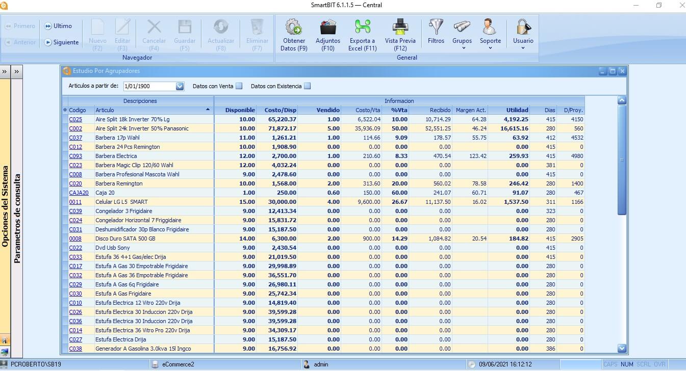Click the Estudio Por Agrupadores window icon
This screenshot has width=686, height=371.
(67, 71)
